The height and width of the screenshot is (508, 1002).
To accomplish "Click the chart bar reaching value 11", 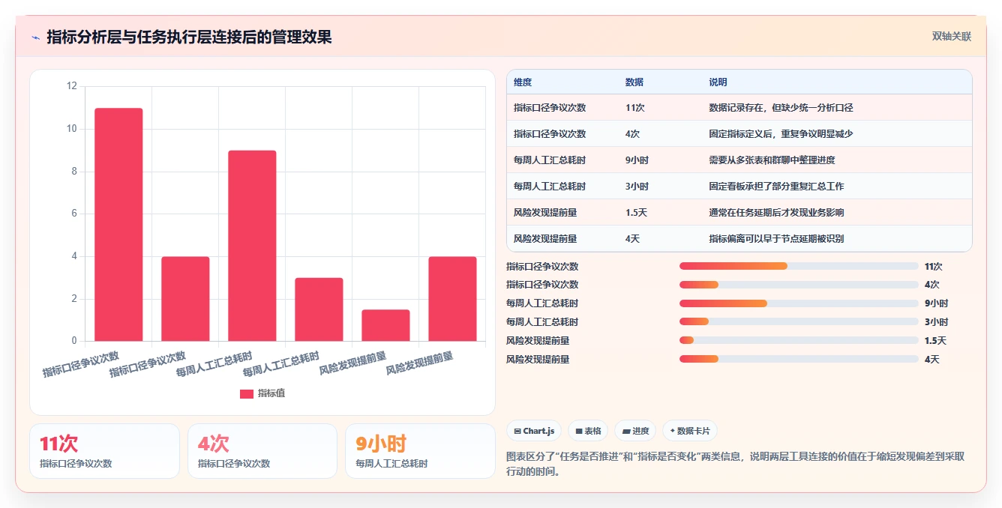I will coord(118,225).
